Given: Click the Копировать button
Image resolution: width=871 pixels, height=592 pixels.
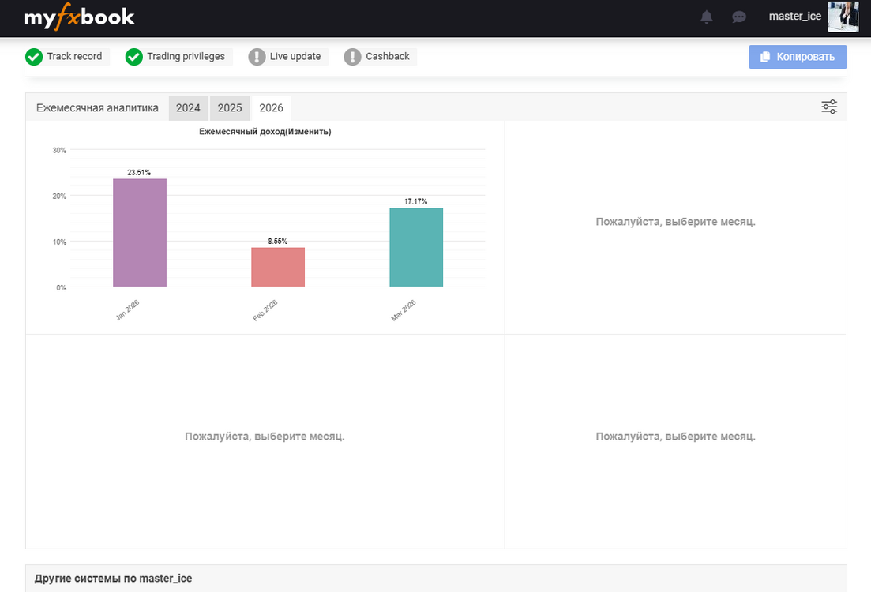Looking at the screenshot, I should point(798,57).
